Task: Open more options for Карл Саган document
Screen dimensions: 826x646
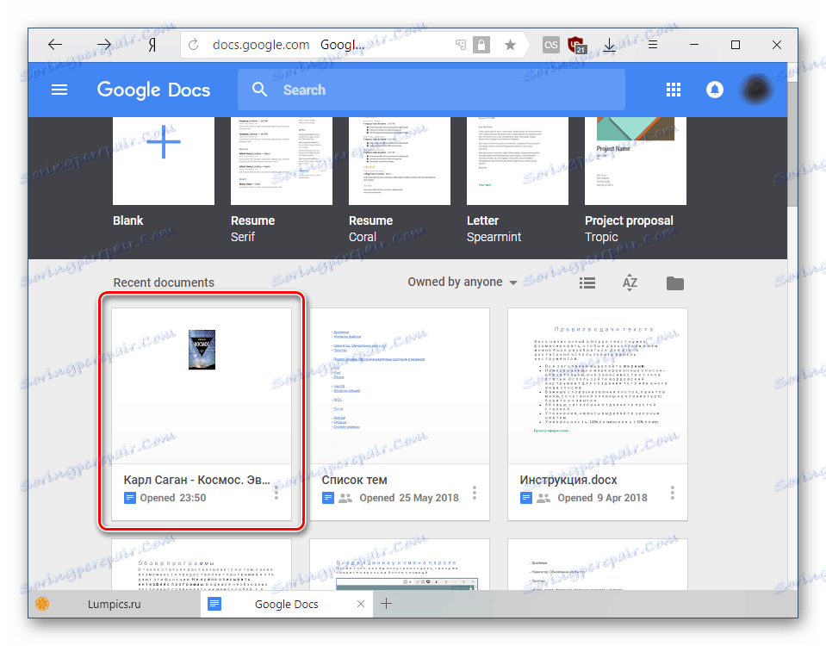Action: click(x=276, y=493)
